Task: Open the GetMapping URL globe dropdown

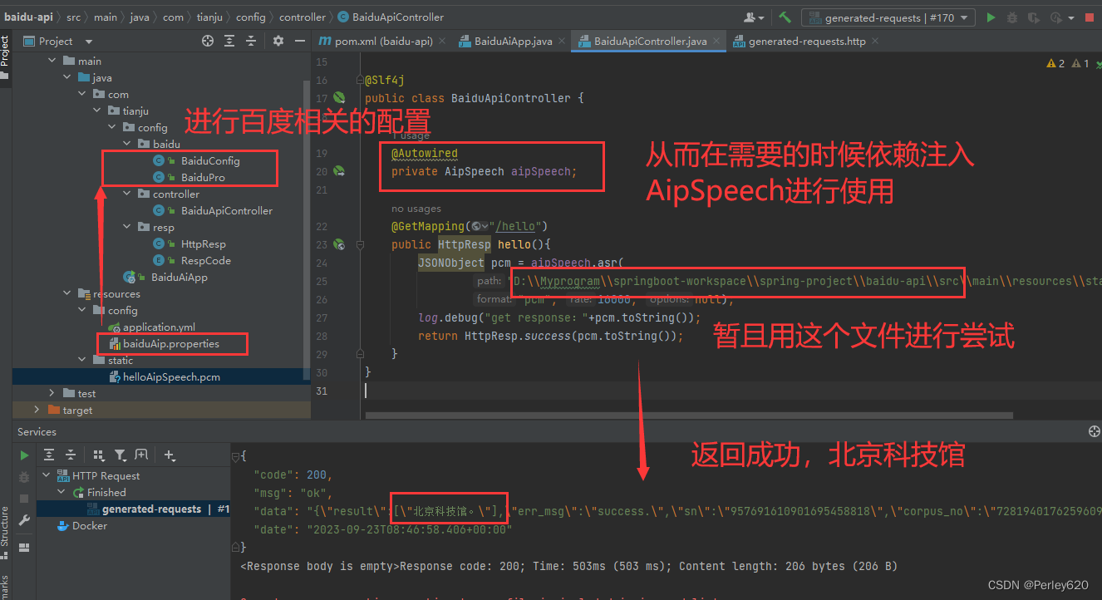Action: point(479,226)
